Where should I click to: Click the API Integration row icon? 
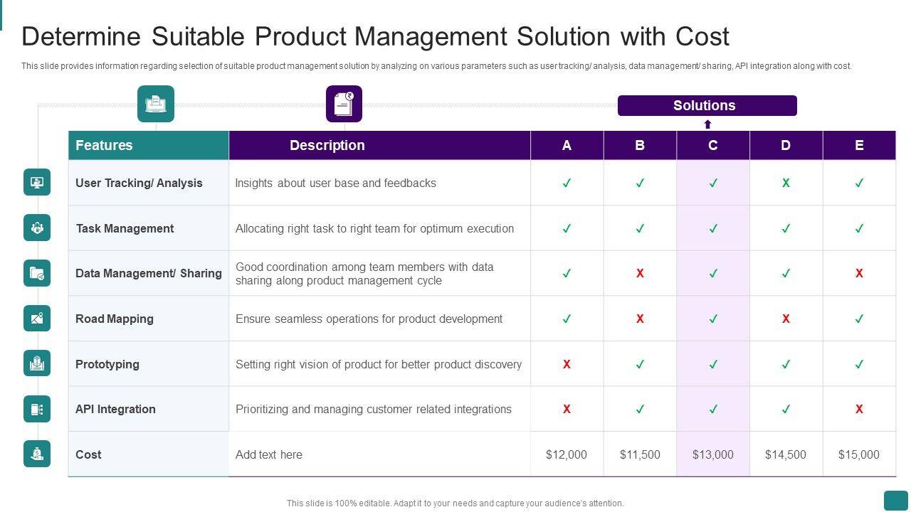tap(37, 409)
